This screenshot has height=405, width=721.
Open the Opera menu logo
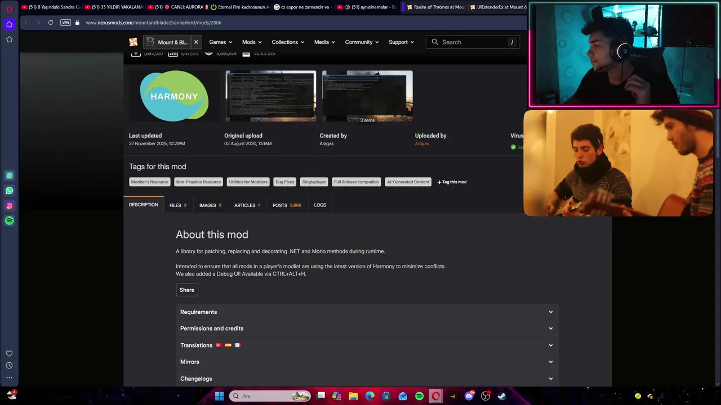pyautogui.click(x=9, y=9)
